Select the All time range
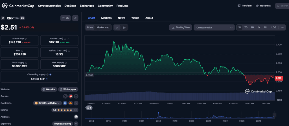289x126 pixels. click(265, 27)
